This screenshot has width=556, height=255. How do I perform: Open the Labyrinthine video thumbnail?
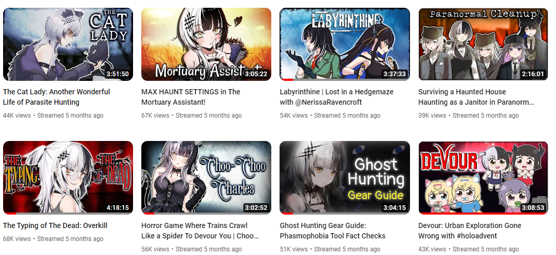point(345,45)
